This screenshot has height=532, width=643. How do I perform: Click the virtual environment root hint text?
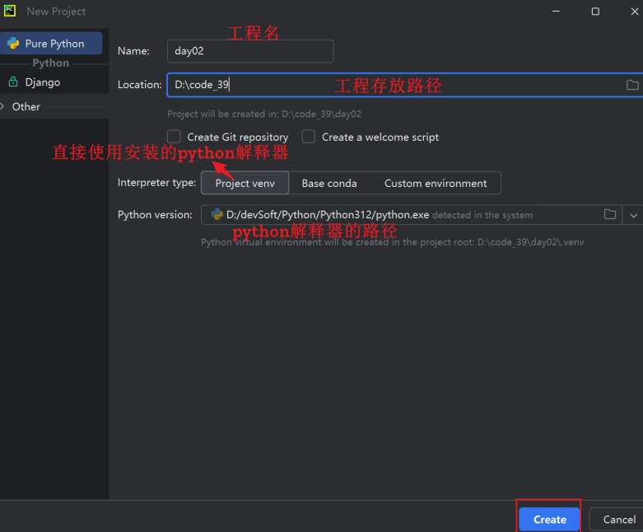(x=393, y=242)
